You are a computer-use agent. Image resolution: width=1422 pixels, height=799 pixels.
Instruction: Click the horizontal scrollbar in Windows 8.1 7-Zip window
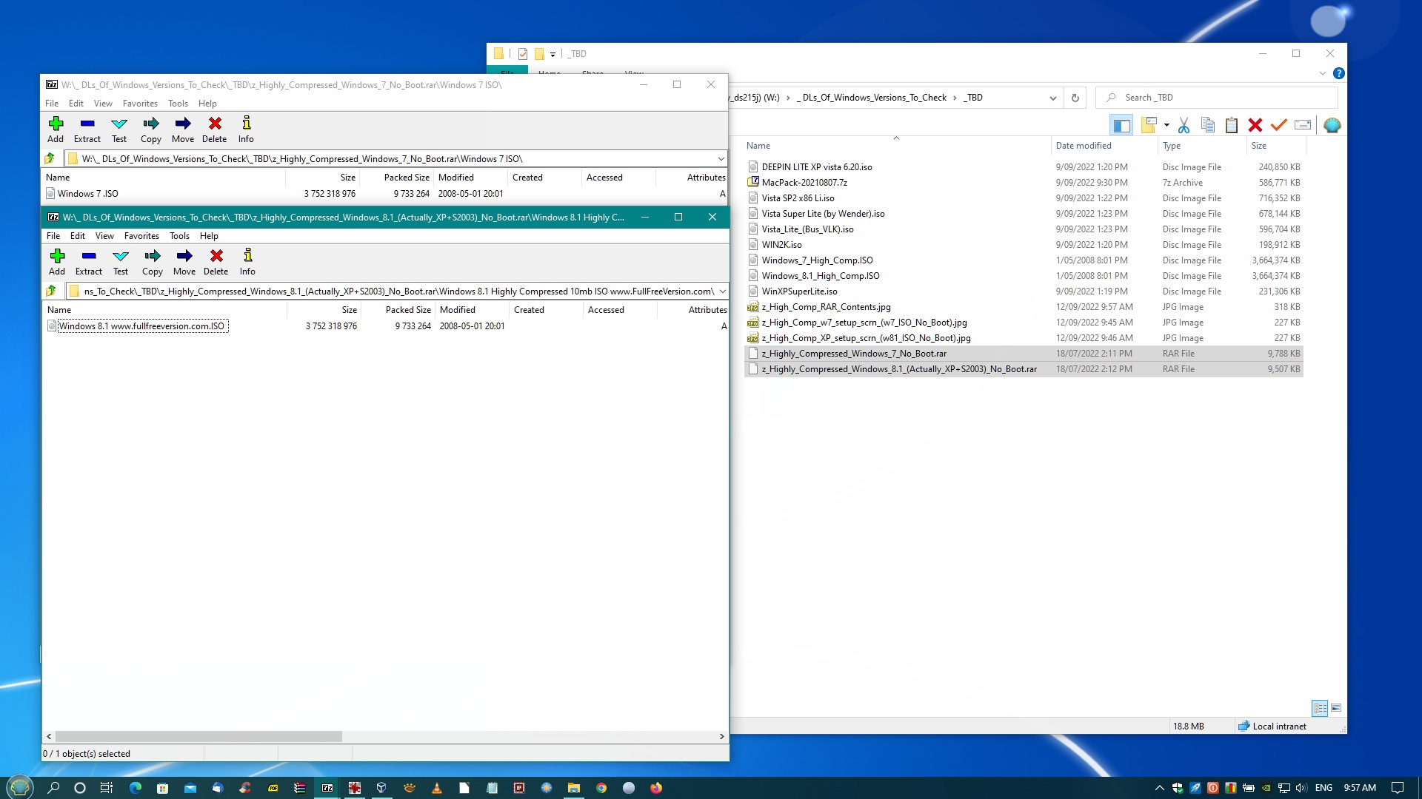click(198, 737)
